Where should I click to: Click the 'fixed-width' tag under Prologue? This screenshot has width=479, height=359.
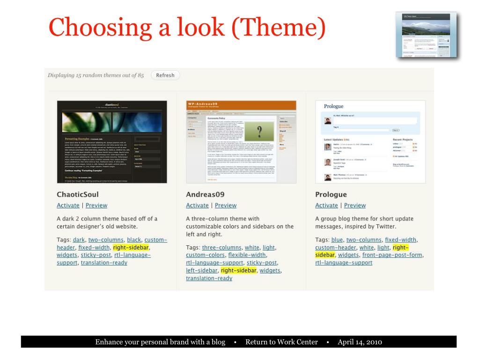(x=400, y=240)
